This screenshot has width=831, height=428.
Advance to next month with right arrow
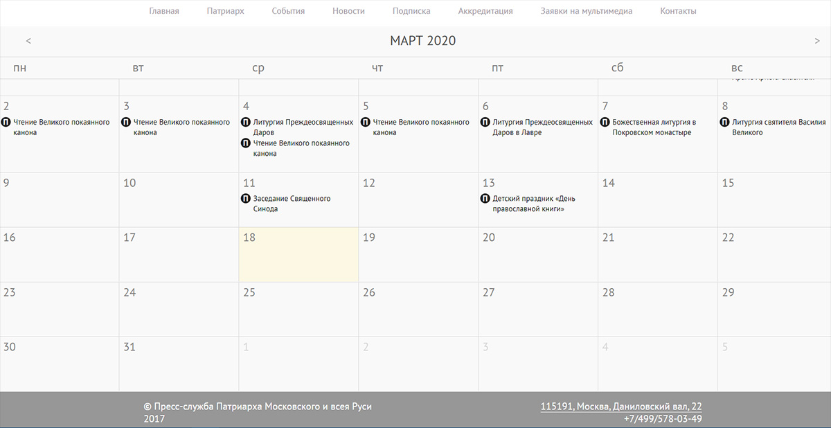tap(817, 41)
